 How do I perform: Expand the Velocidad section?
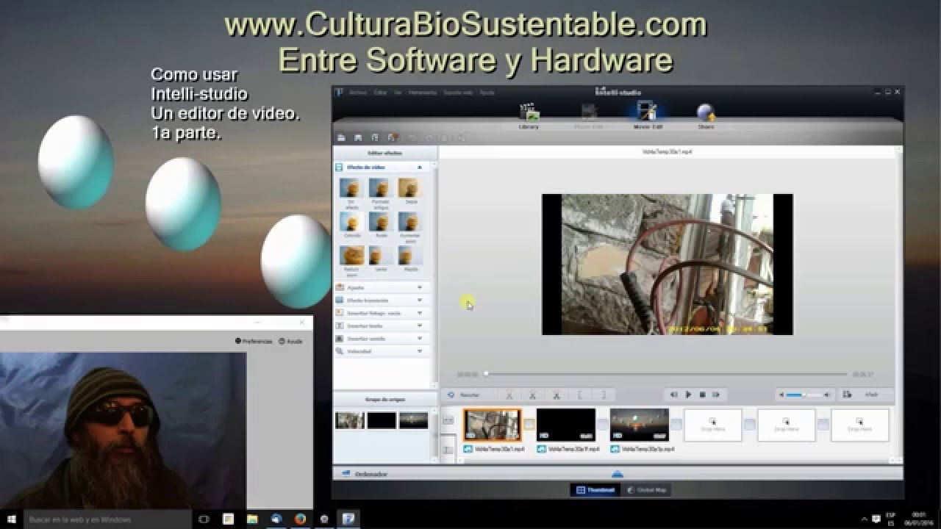tap(419, 351)
